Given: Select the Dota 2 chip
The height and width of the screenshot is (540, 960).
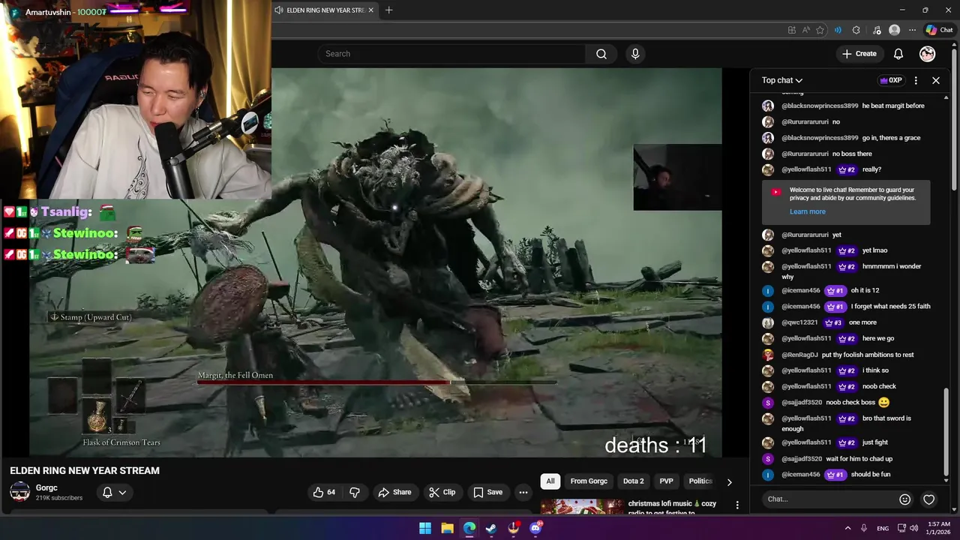Looking at the screenshot, I should pos(633,481).
